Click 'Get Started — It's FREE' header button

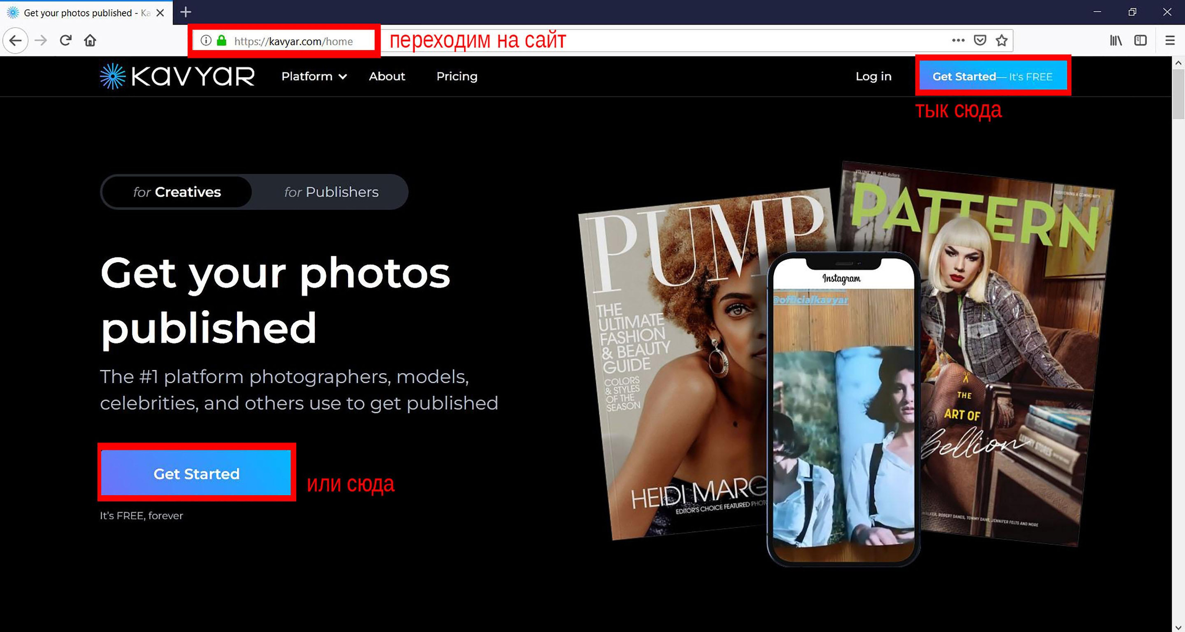pyautogui.click(x=992, y=76)
